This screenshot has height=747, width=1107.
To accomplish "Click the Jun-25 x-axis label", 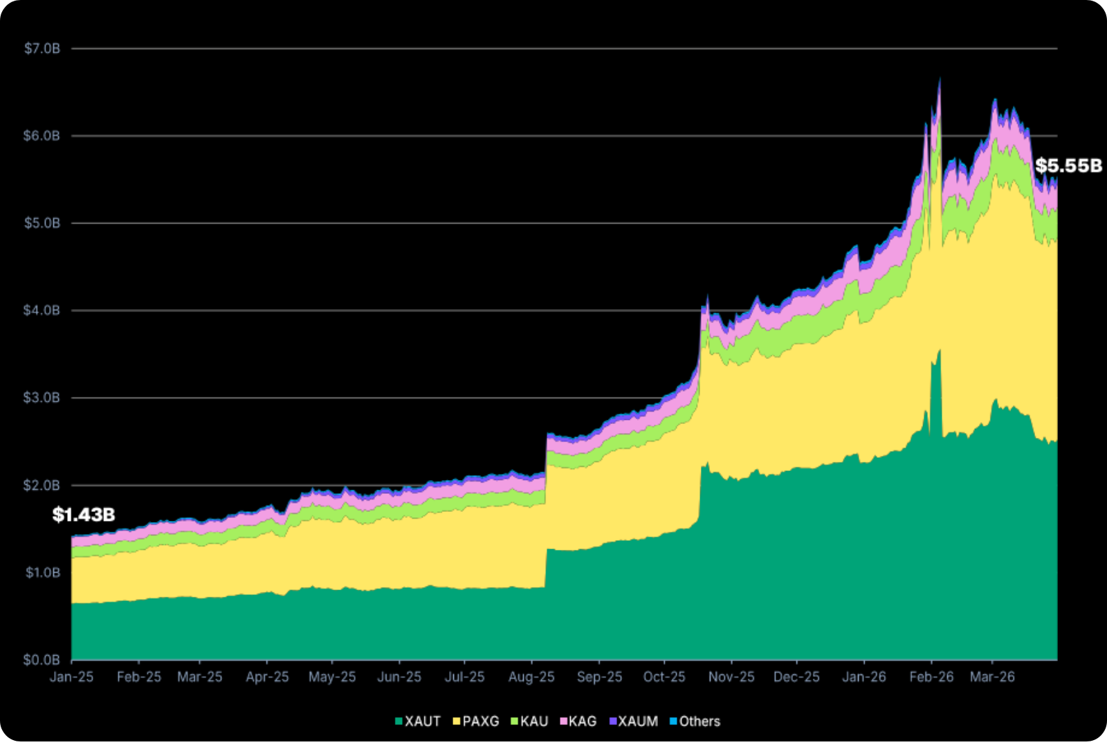I will coord(399,677).
